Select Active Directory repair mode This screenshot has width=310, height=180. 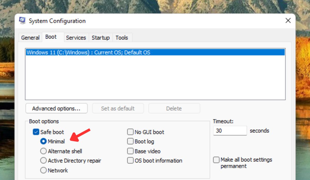pos(43,160)
